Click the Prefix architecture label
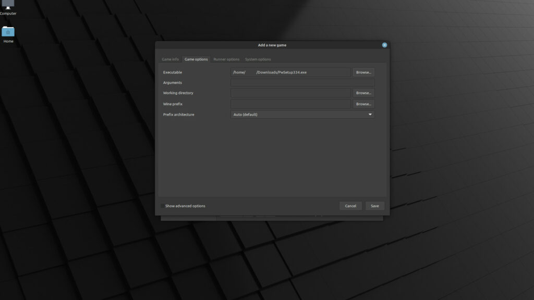 coord(178,115)
